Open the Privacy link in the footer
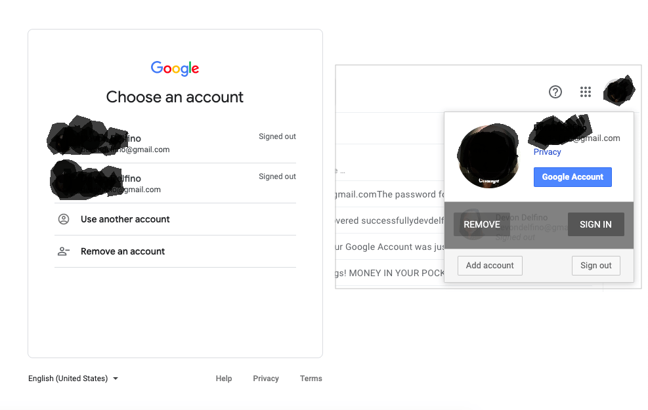Viewport: 648px width, 410px height. click(265, 379)
